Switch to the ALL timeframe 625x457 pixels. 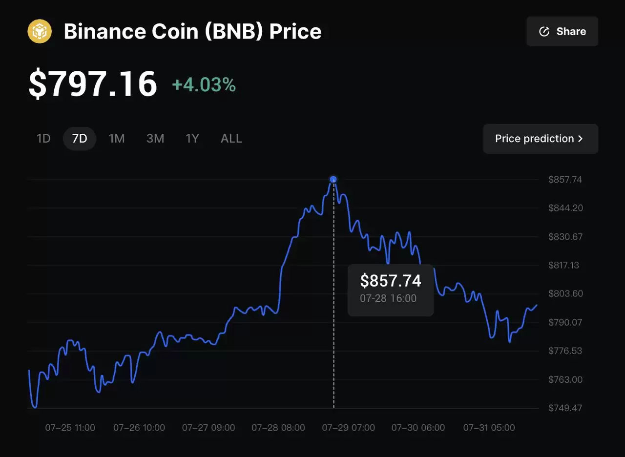[231, 139]
